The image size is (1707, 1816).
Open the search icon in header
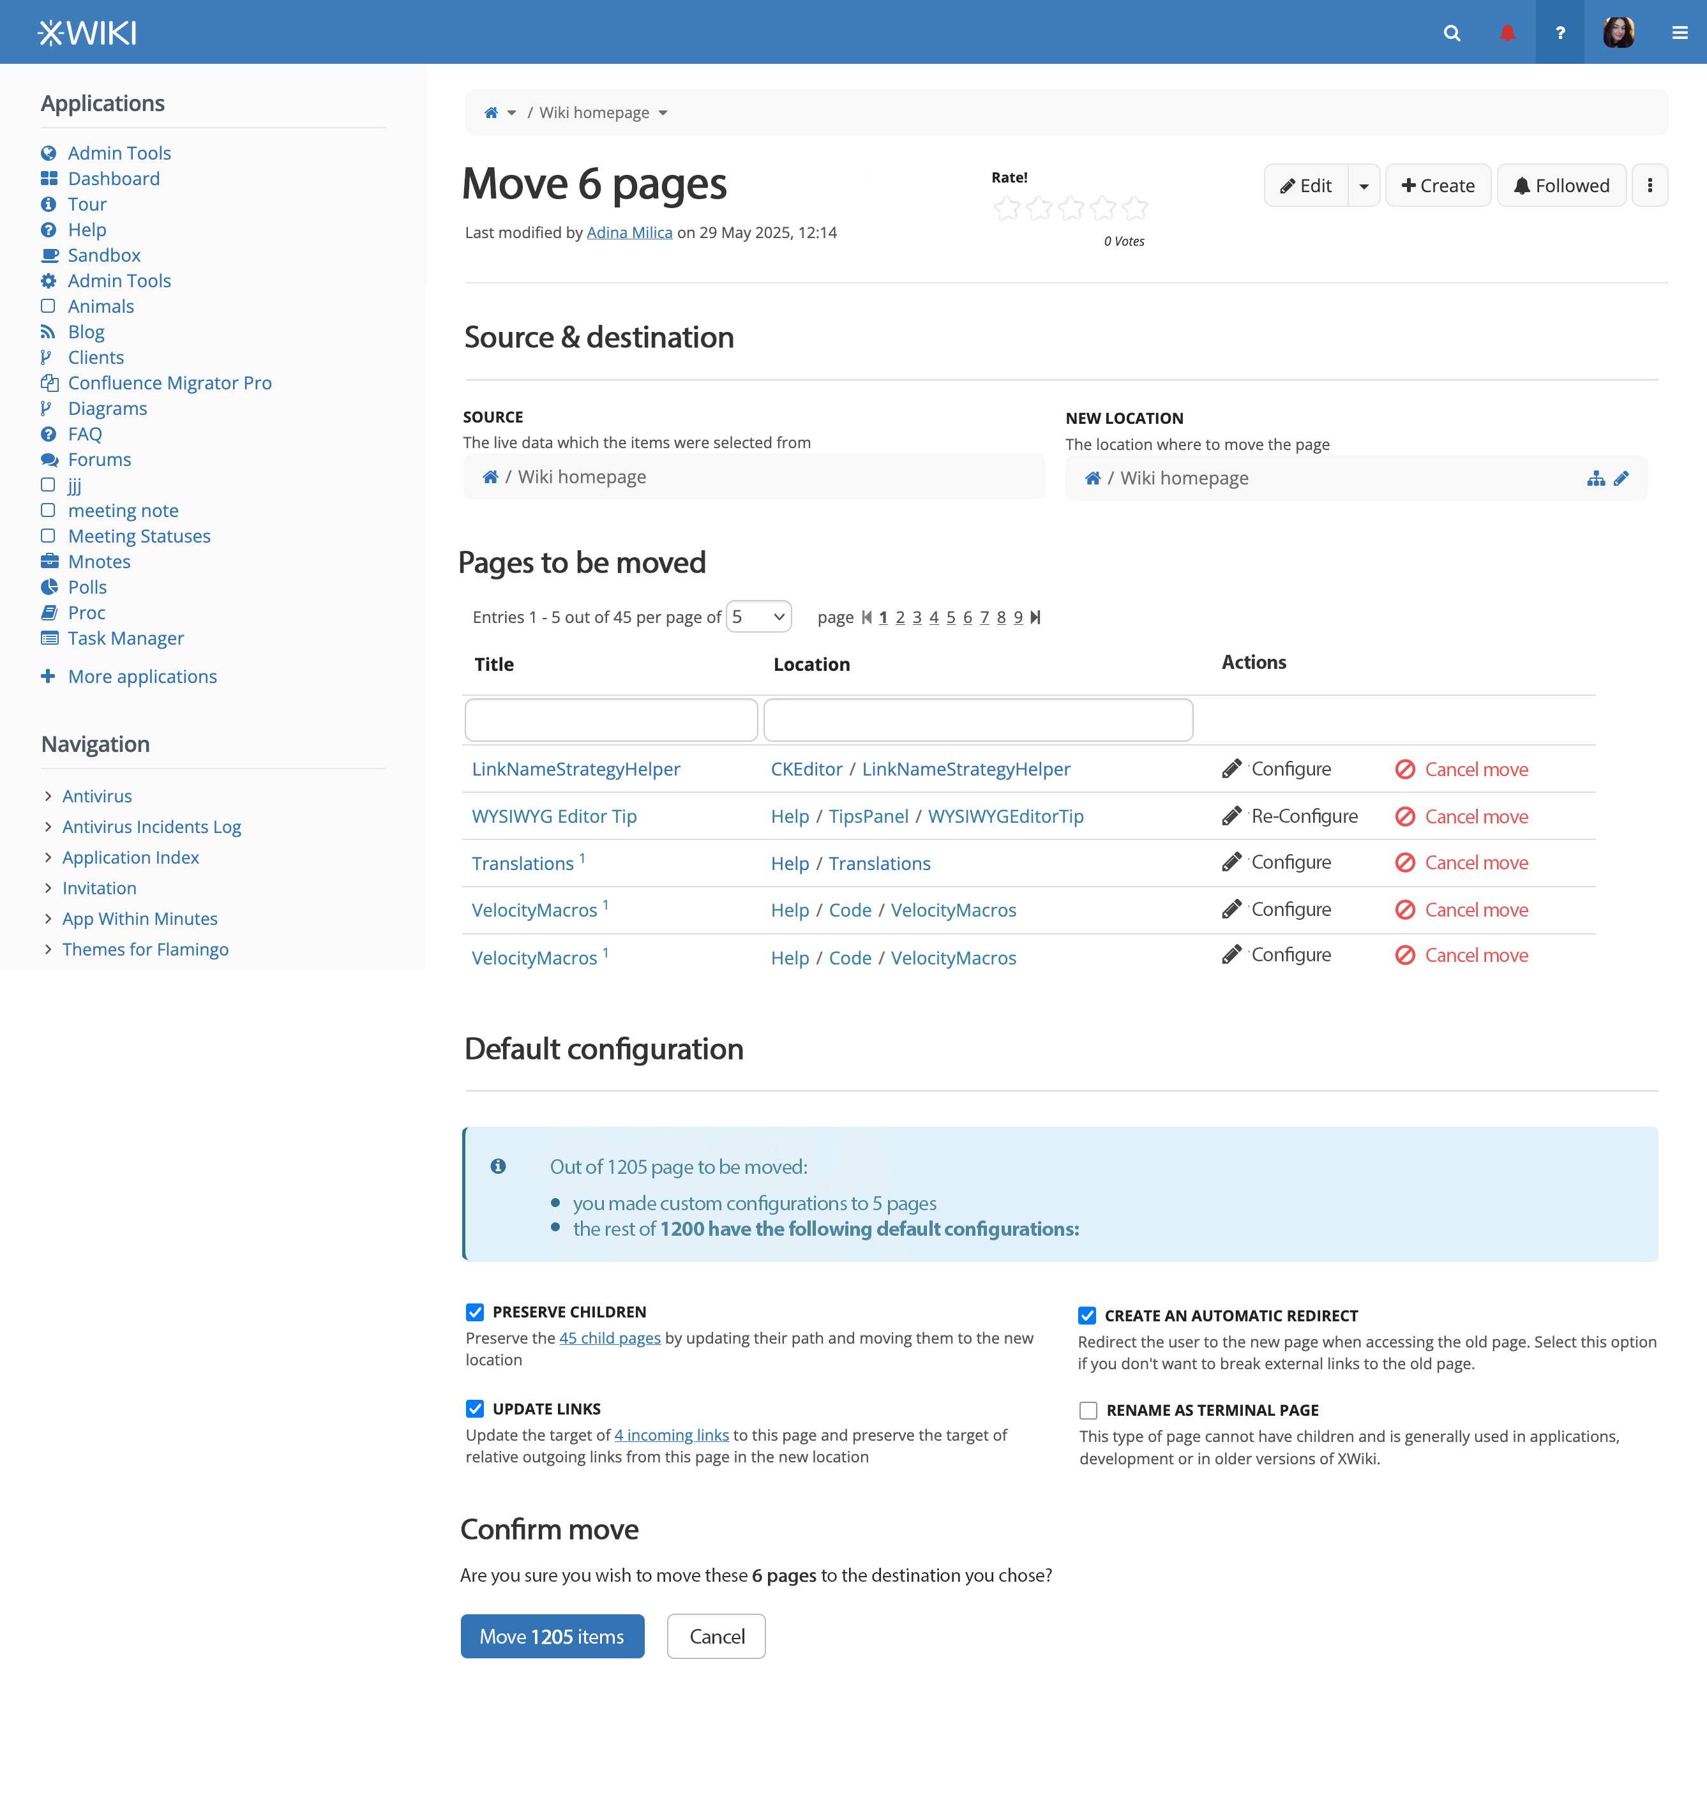[1451, 33]
